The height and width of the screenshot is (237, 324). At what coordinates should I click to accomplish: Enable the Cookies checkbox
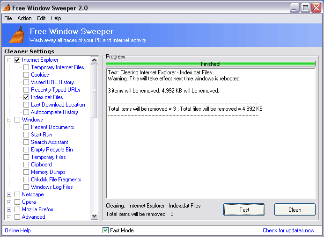26,75
